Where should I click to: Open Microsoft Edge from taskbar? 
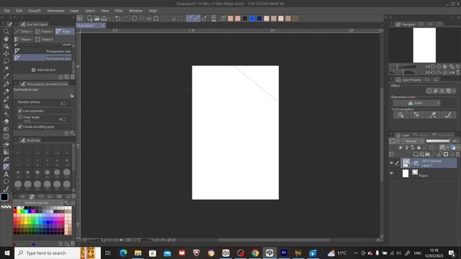tap(123, 253)
